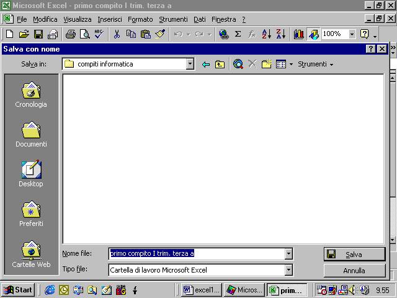Expand the Salva in folder dropdown

click(190, 64)
